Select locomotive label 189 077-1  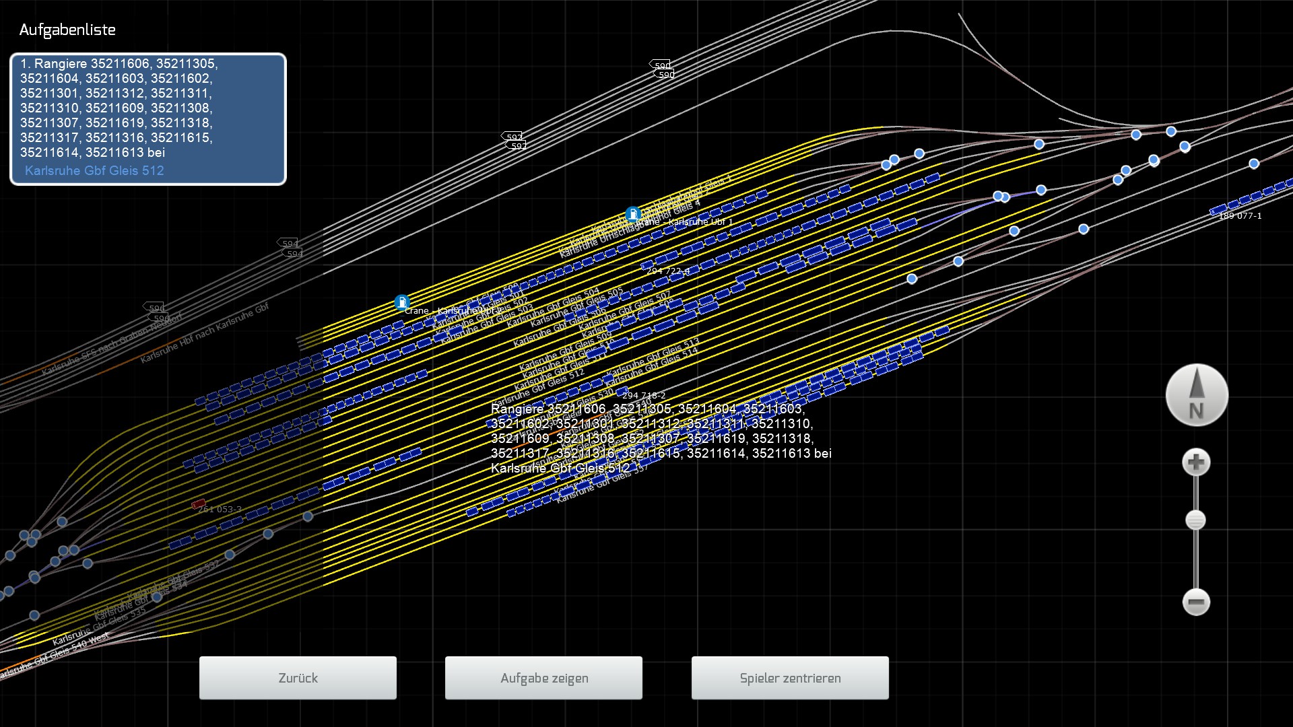point(1240,216)
